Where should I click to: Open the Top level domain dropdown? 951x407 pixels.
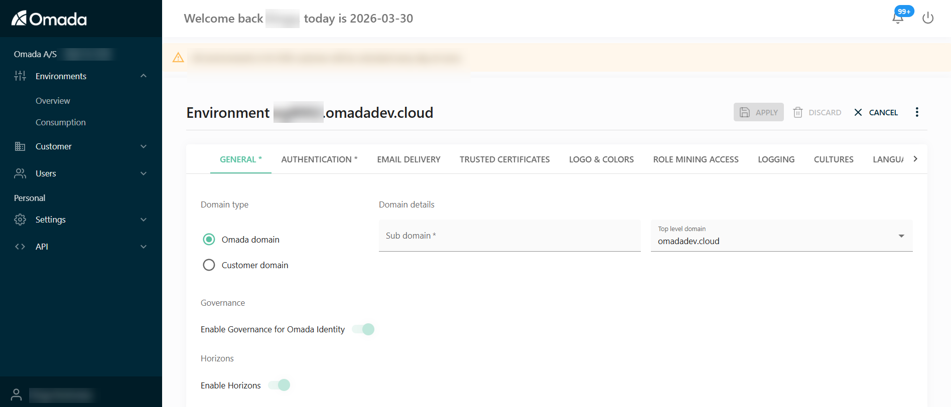781,236
